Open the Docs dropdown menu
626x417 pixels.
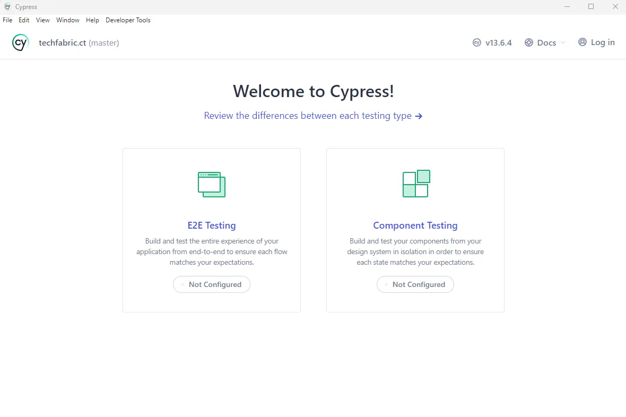pyautogui.click(x=545, y=42)
